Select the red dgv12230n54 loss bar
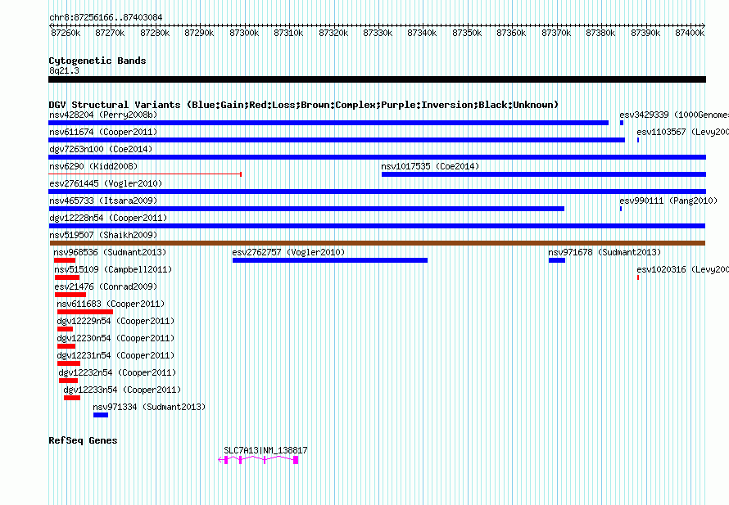The height and width of the screenshot is (505, 729). pyautogui.click(x=66, y=346)
